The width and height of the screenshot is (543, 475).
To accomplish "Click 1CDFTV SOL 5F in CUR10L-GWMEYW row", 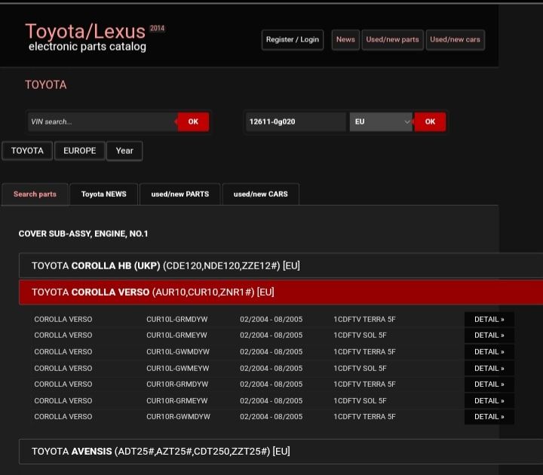I will (360, 369).
